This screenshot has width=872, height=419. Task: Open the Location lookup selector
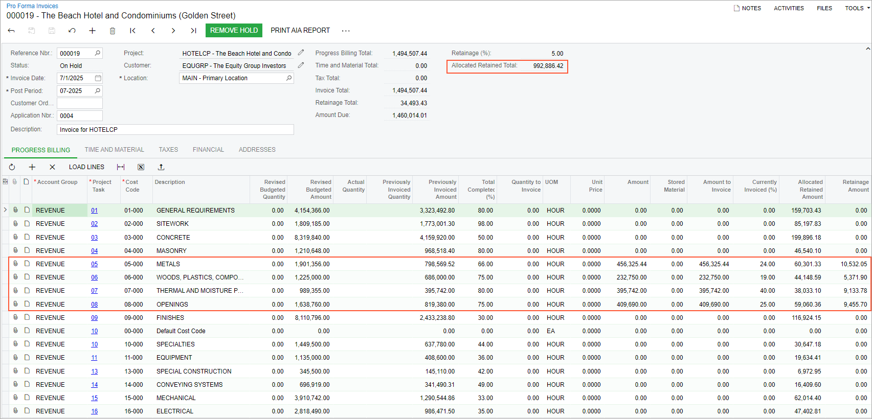click(x=289, y=78)
